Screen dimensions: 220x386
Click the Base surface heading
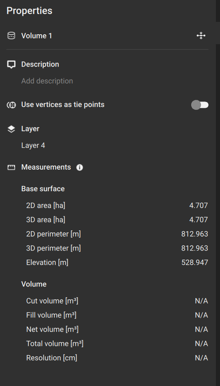pos(43,189)
